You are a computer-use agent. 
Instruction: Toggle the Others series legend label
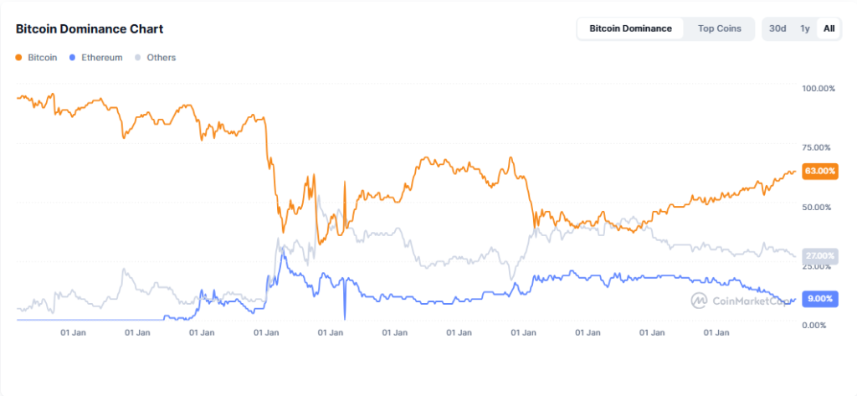[161, 58]
